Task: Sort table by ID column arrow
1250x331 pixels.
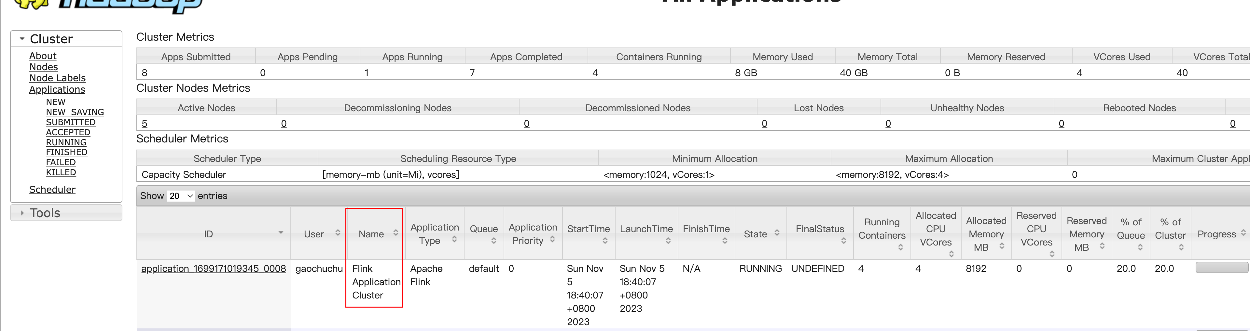Action: tap(281, 233)
